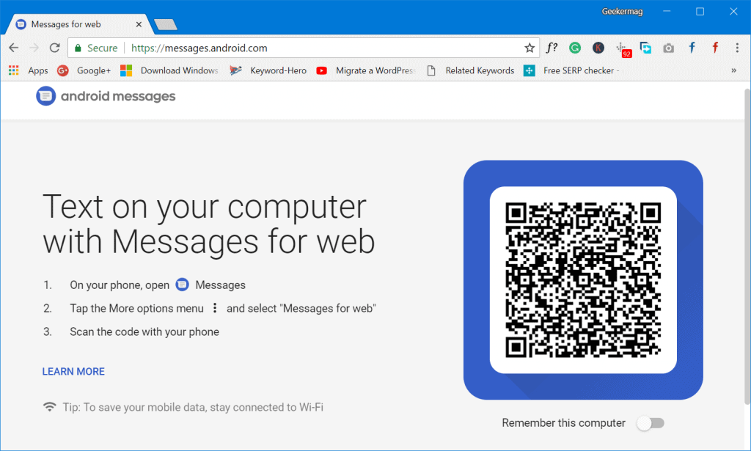Click the blue overlapping windows extension icon
The width and height of the screenshot is (751, 451).
[x=645, y=48]
